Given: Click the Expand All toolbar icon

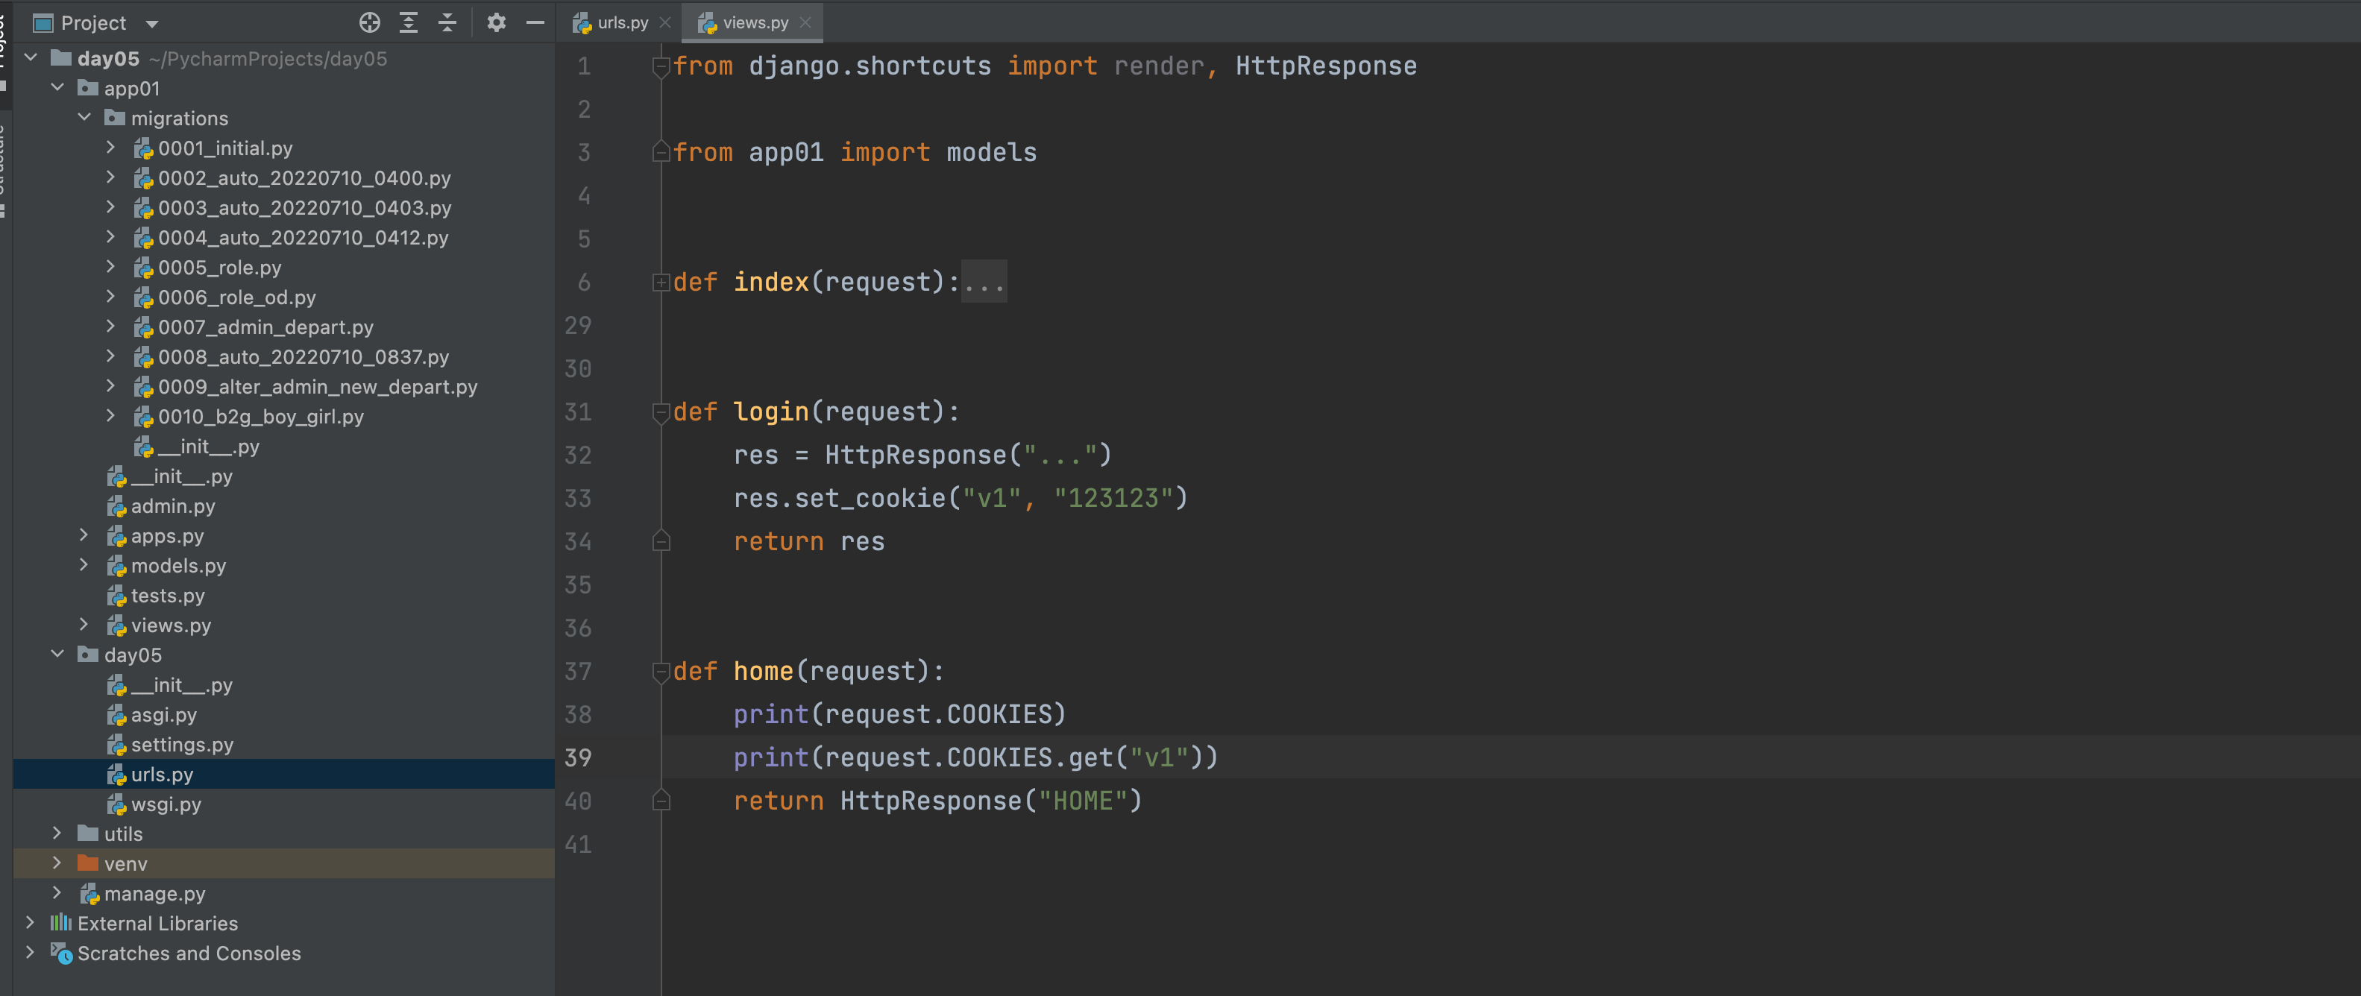Looking at the screenshot, I should [x=409, y=23].
